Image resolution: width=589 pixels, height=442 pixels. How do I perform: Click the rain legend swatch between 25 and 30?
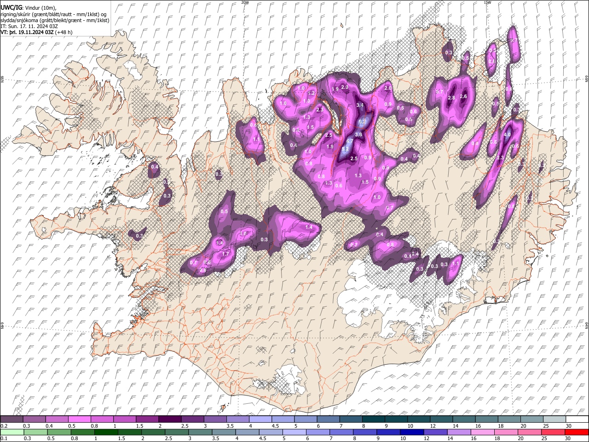click(x=553, y=432)
